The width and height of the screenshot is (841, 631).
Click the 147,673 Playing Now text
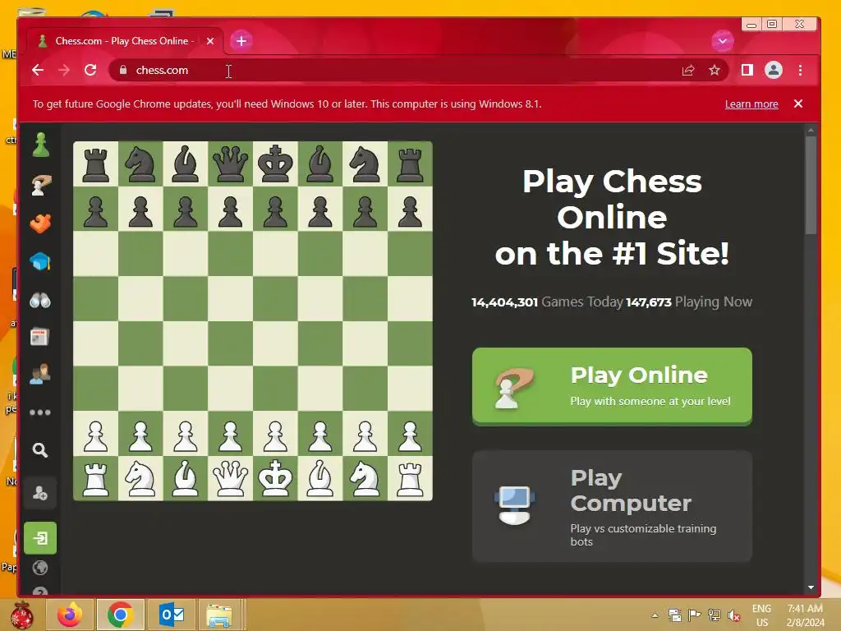[x=689, y=302]
